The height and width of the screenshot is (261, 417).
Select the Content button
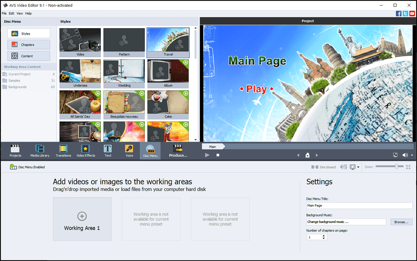pos(29,56)
